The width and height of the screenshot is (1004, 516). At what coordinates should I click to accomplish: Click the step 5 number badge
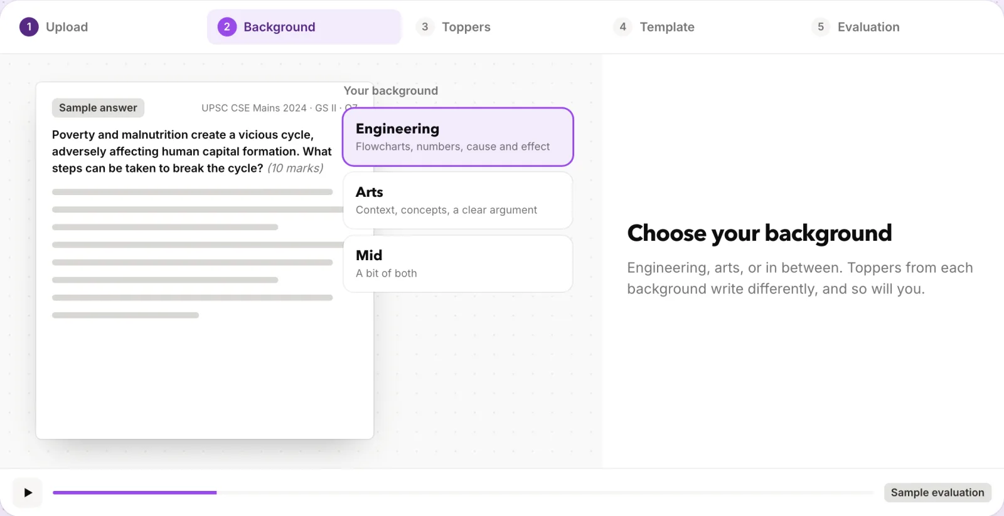[820, 27]
